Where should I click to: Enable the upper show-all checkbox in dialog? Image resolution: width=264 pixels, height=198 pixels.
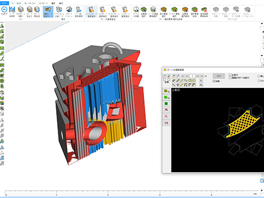click(x=230, y=75)
